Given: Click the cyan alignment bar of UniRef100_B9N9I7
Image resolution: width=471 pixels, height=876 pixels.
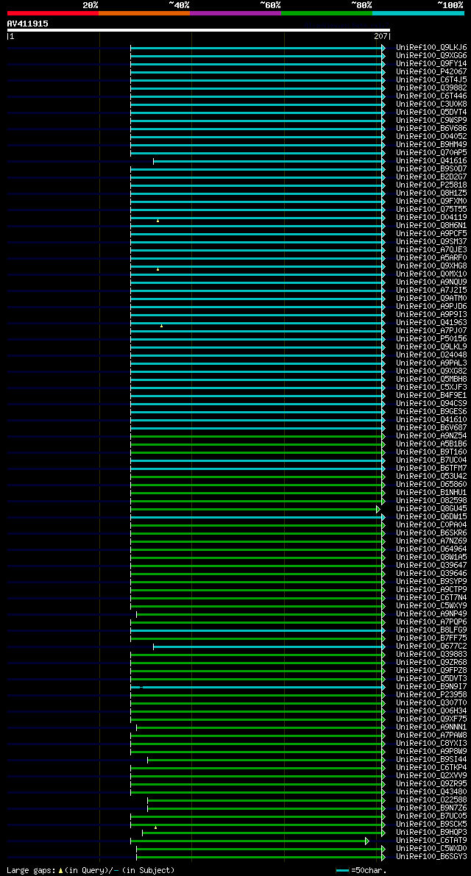Looking at the screenshot, I should pos(256,687).
